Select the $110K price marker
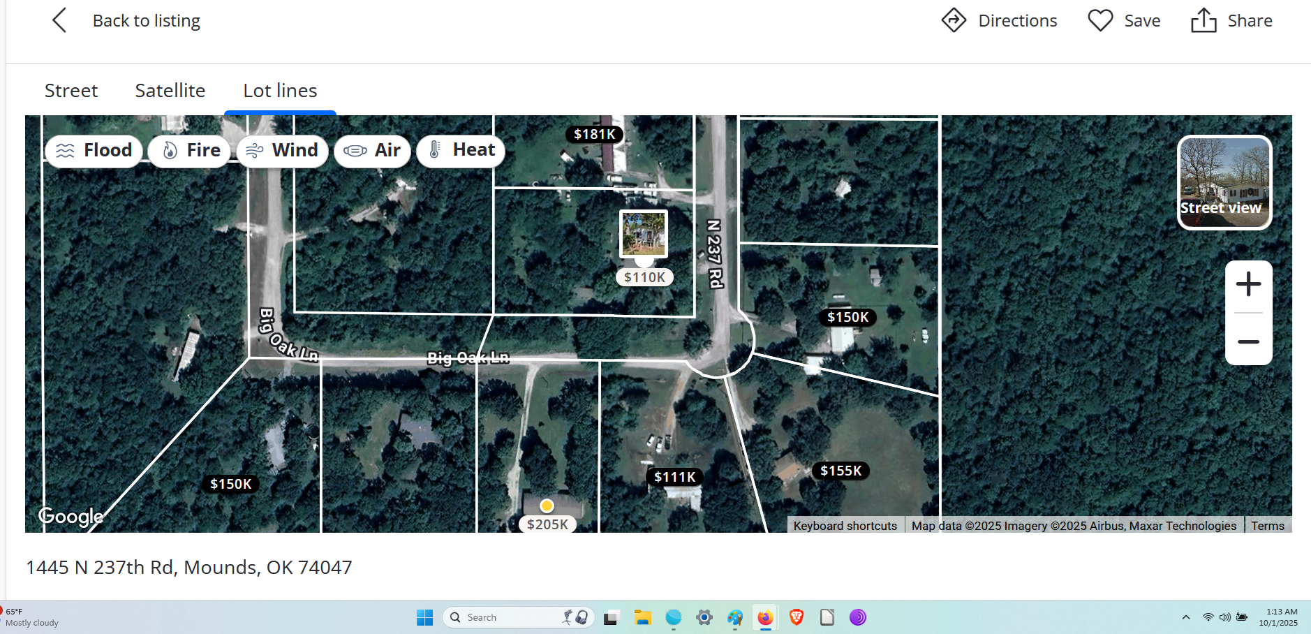This screenshot has height=634, width=1311. 644,277
